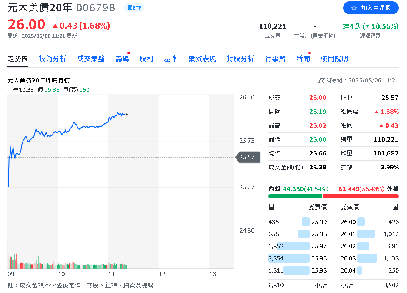Click the ask subtotal 3,502
407x293 pixels.
click(x=391, y=286)
